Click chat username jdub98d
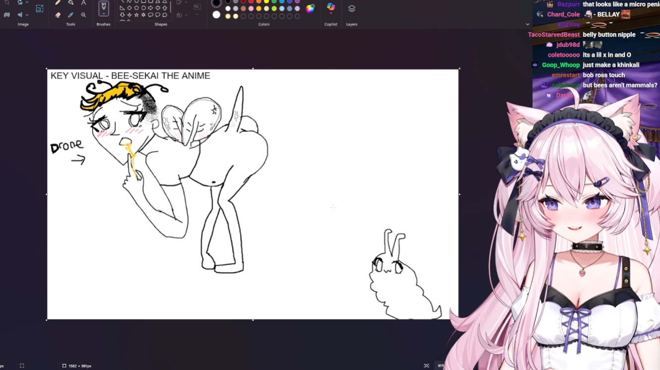The image size is (660, 370). (568, 45)
